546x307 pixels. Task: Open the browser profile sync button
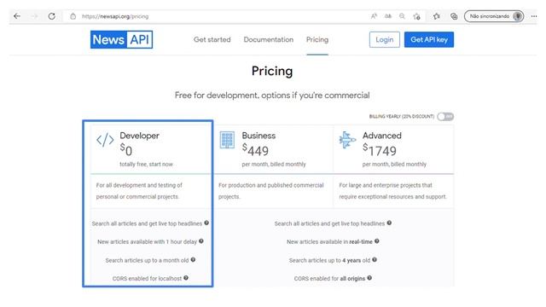coord(494,16)
